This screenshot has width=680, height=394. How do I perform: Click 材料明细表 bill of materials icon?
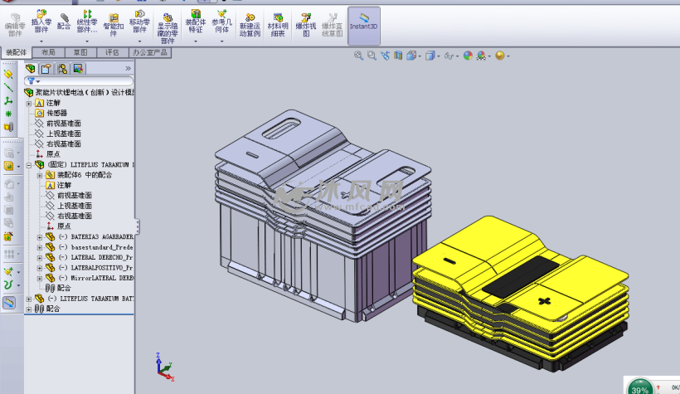[x=277, y=17]
